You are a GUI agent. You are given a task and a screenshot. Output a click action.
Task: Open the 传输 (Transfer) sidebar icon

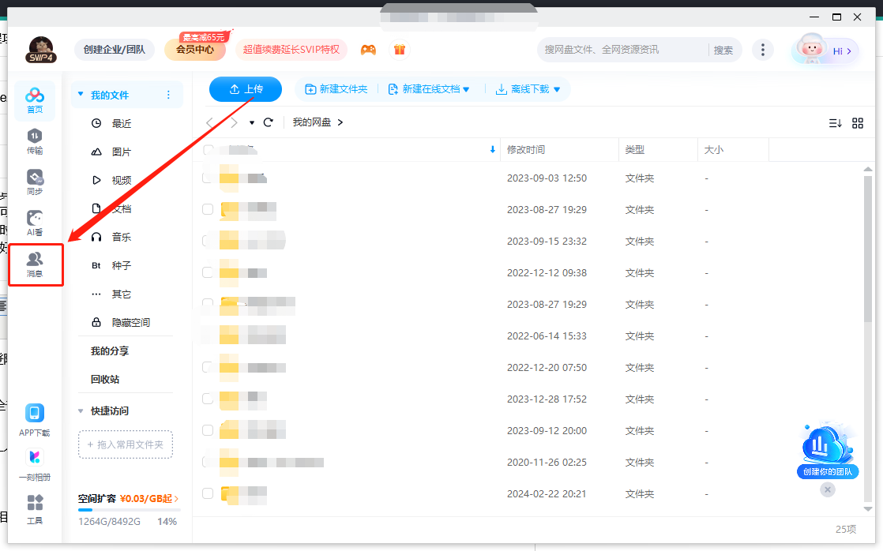[35, 141]
